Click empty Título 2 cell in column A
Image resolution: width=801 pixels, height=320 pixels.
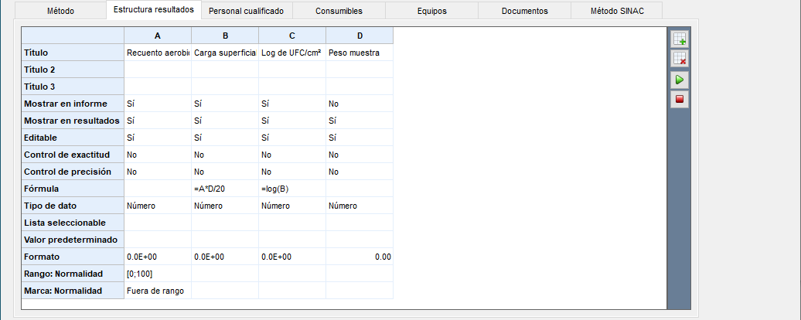tap(158, 70)
